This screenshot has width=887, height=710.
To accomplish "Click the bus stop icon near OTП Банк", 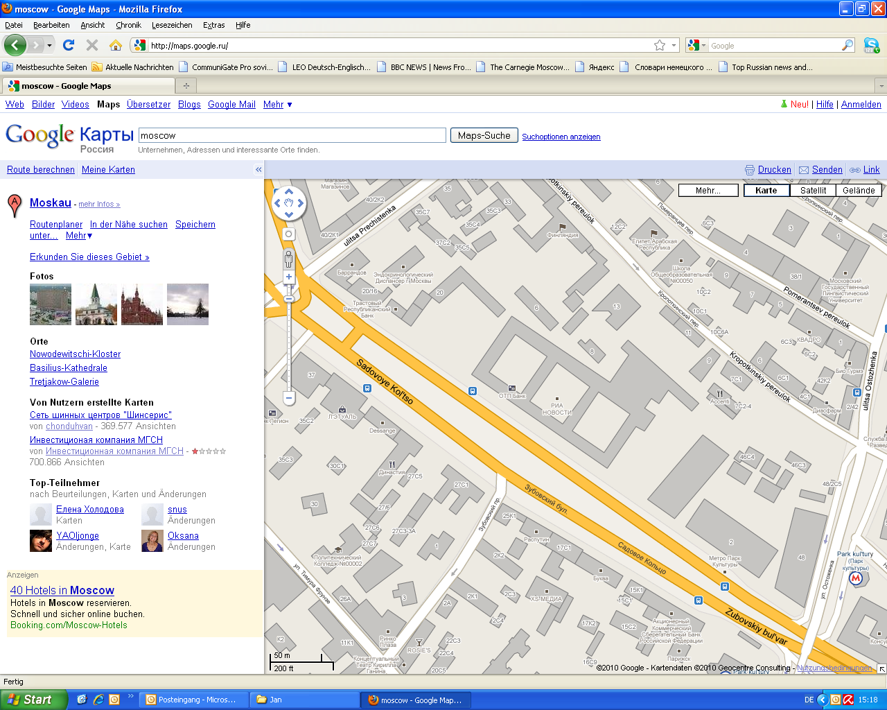I will point(473,391).
